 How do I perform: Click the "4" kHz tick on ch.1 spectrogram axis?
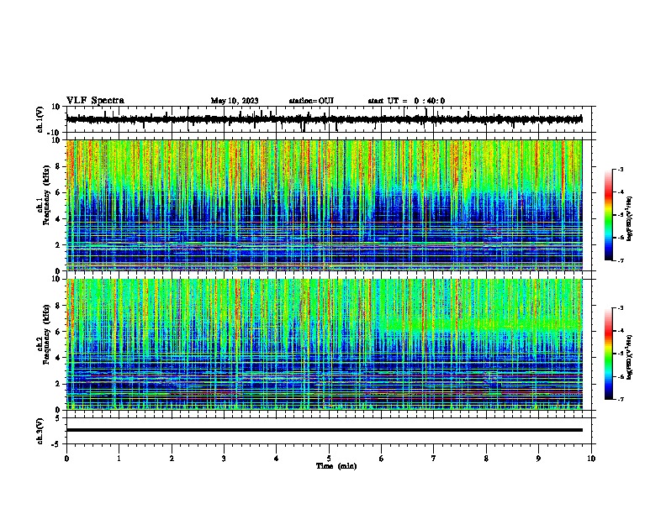[x=58, y=219]
